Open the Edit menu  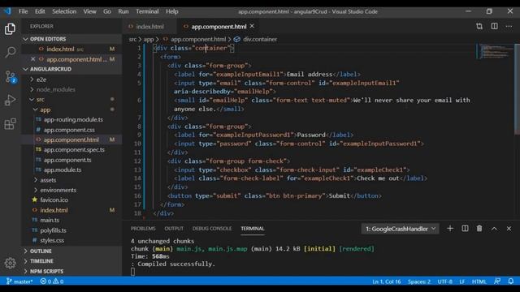(40, 11)
